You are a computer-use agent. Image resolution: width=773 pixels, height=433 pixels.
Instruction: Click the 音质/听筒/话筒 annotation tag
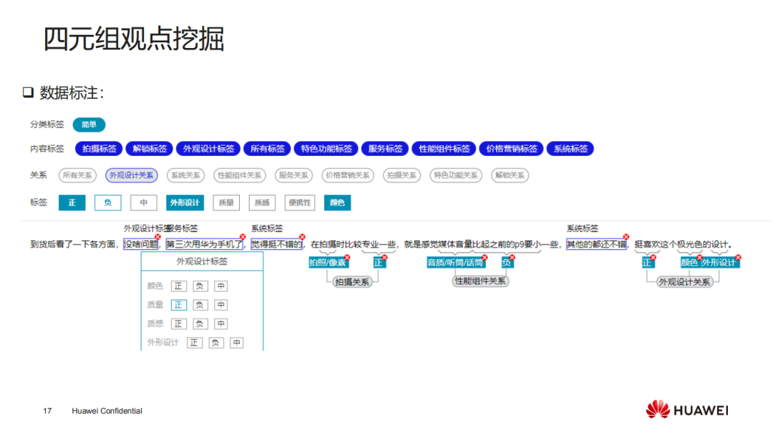click(x=455, y=263)
